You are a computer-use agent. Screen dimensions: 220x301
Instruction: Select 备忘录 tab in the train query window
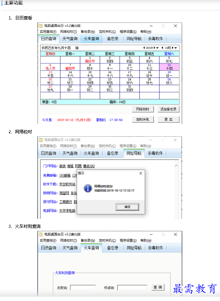click(113, 248)
